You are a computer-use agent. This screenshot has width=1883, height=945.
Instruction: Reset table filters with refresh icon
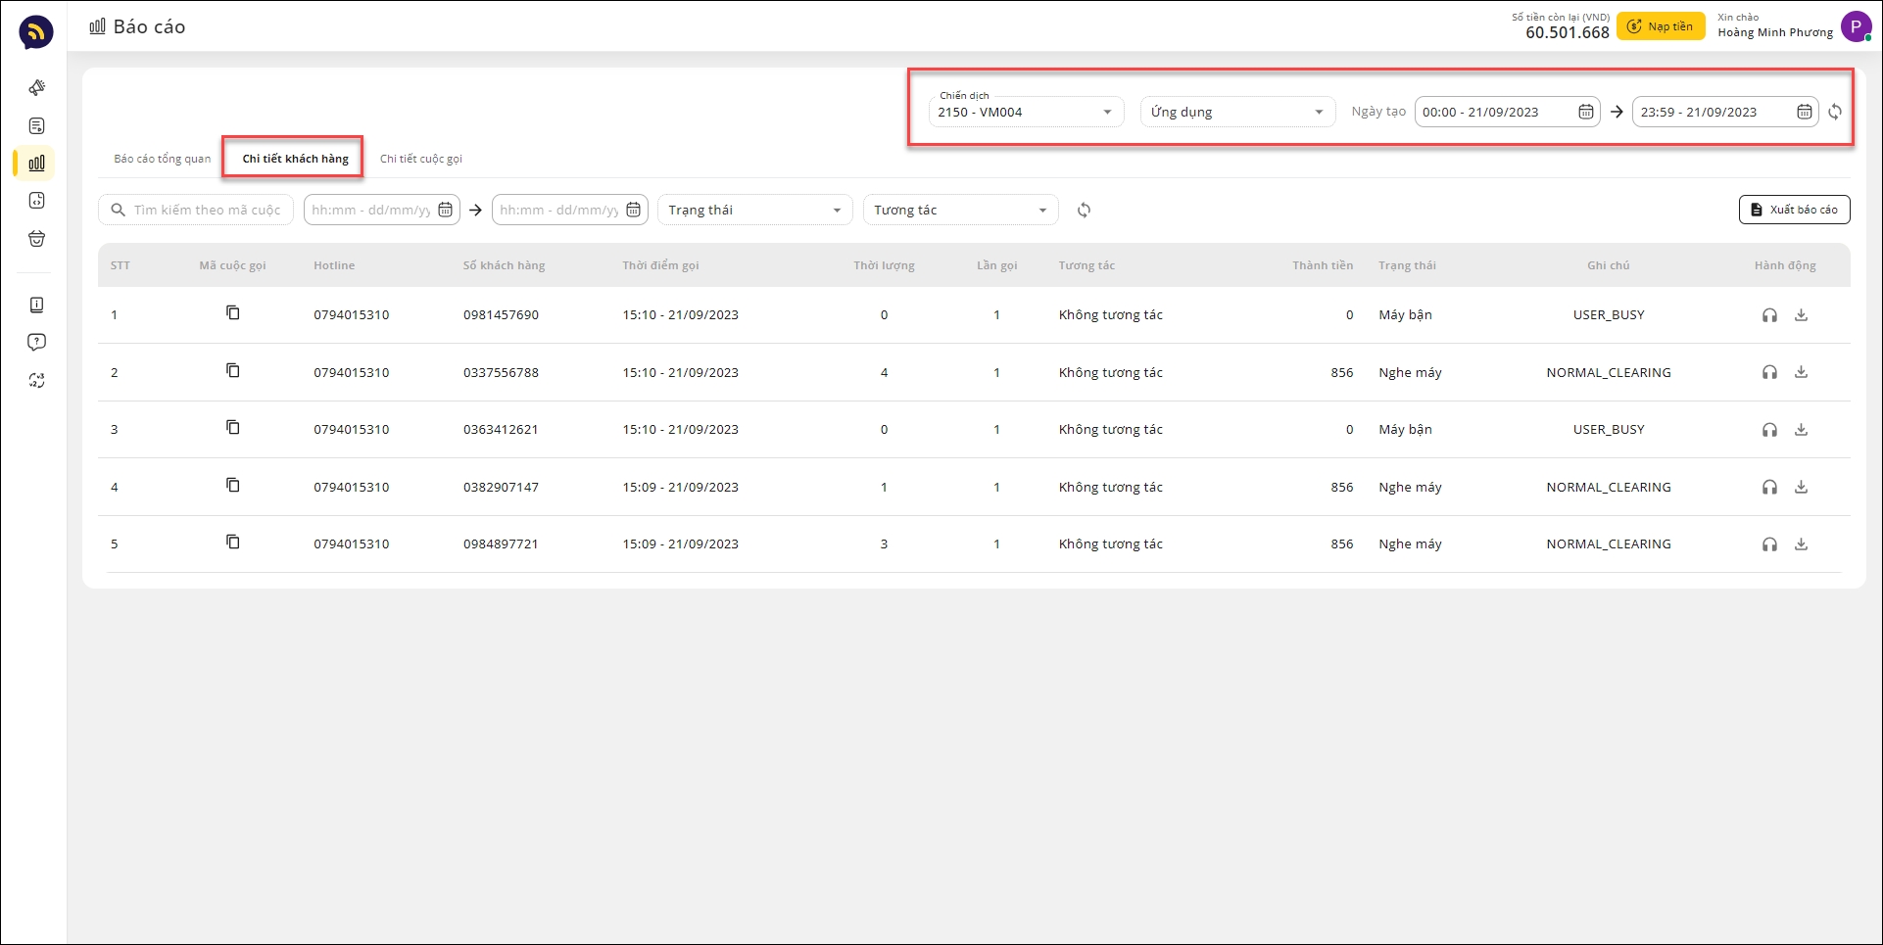[x=1084, y=211]
